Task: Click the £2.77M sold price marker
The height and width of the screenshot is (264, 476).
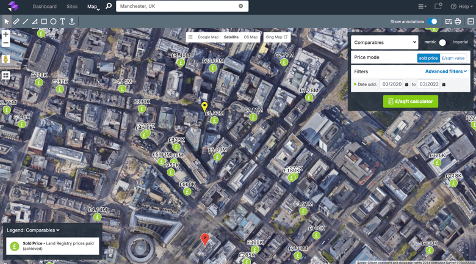Action: pos(284,62)
